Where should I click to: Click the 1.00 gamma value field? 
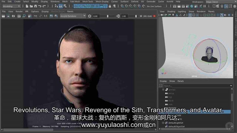click(x=124, y=16)
